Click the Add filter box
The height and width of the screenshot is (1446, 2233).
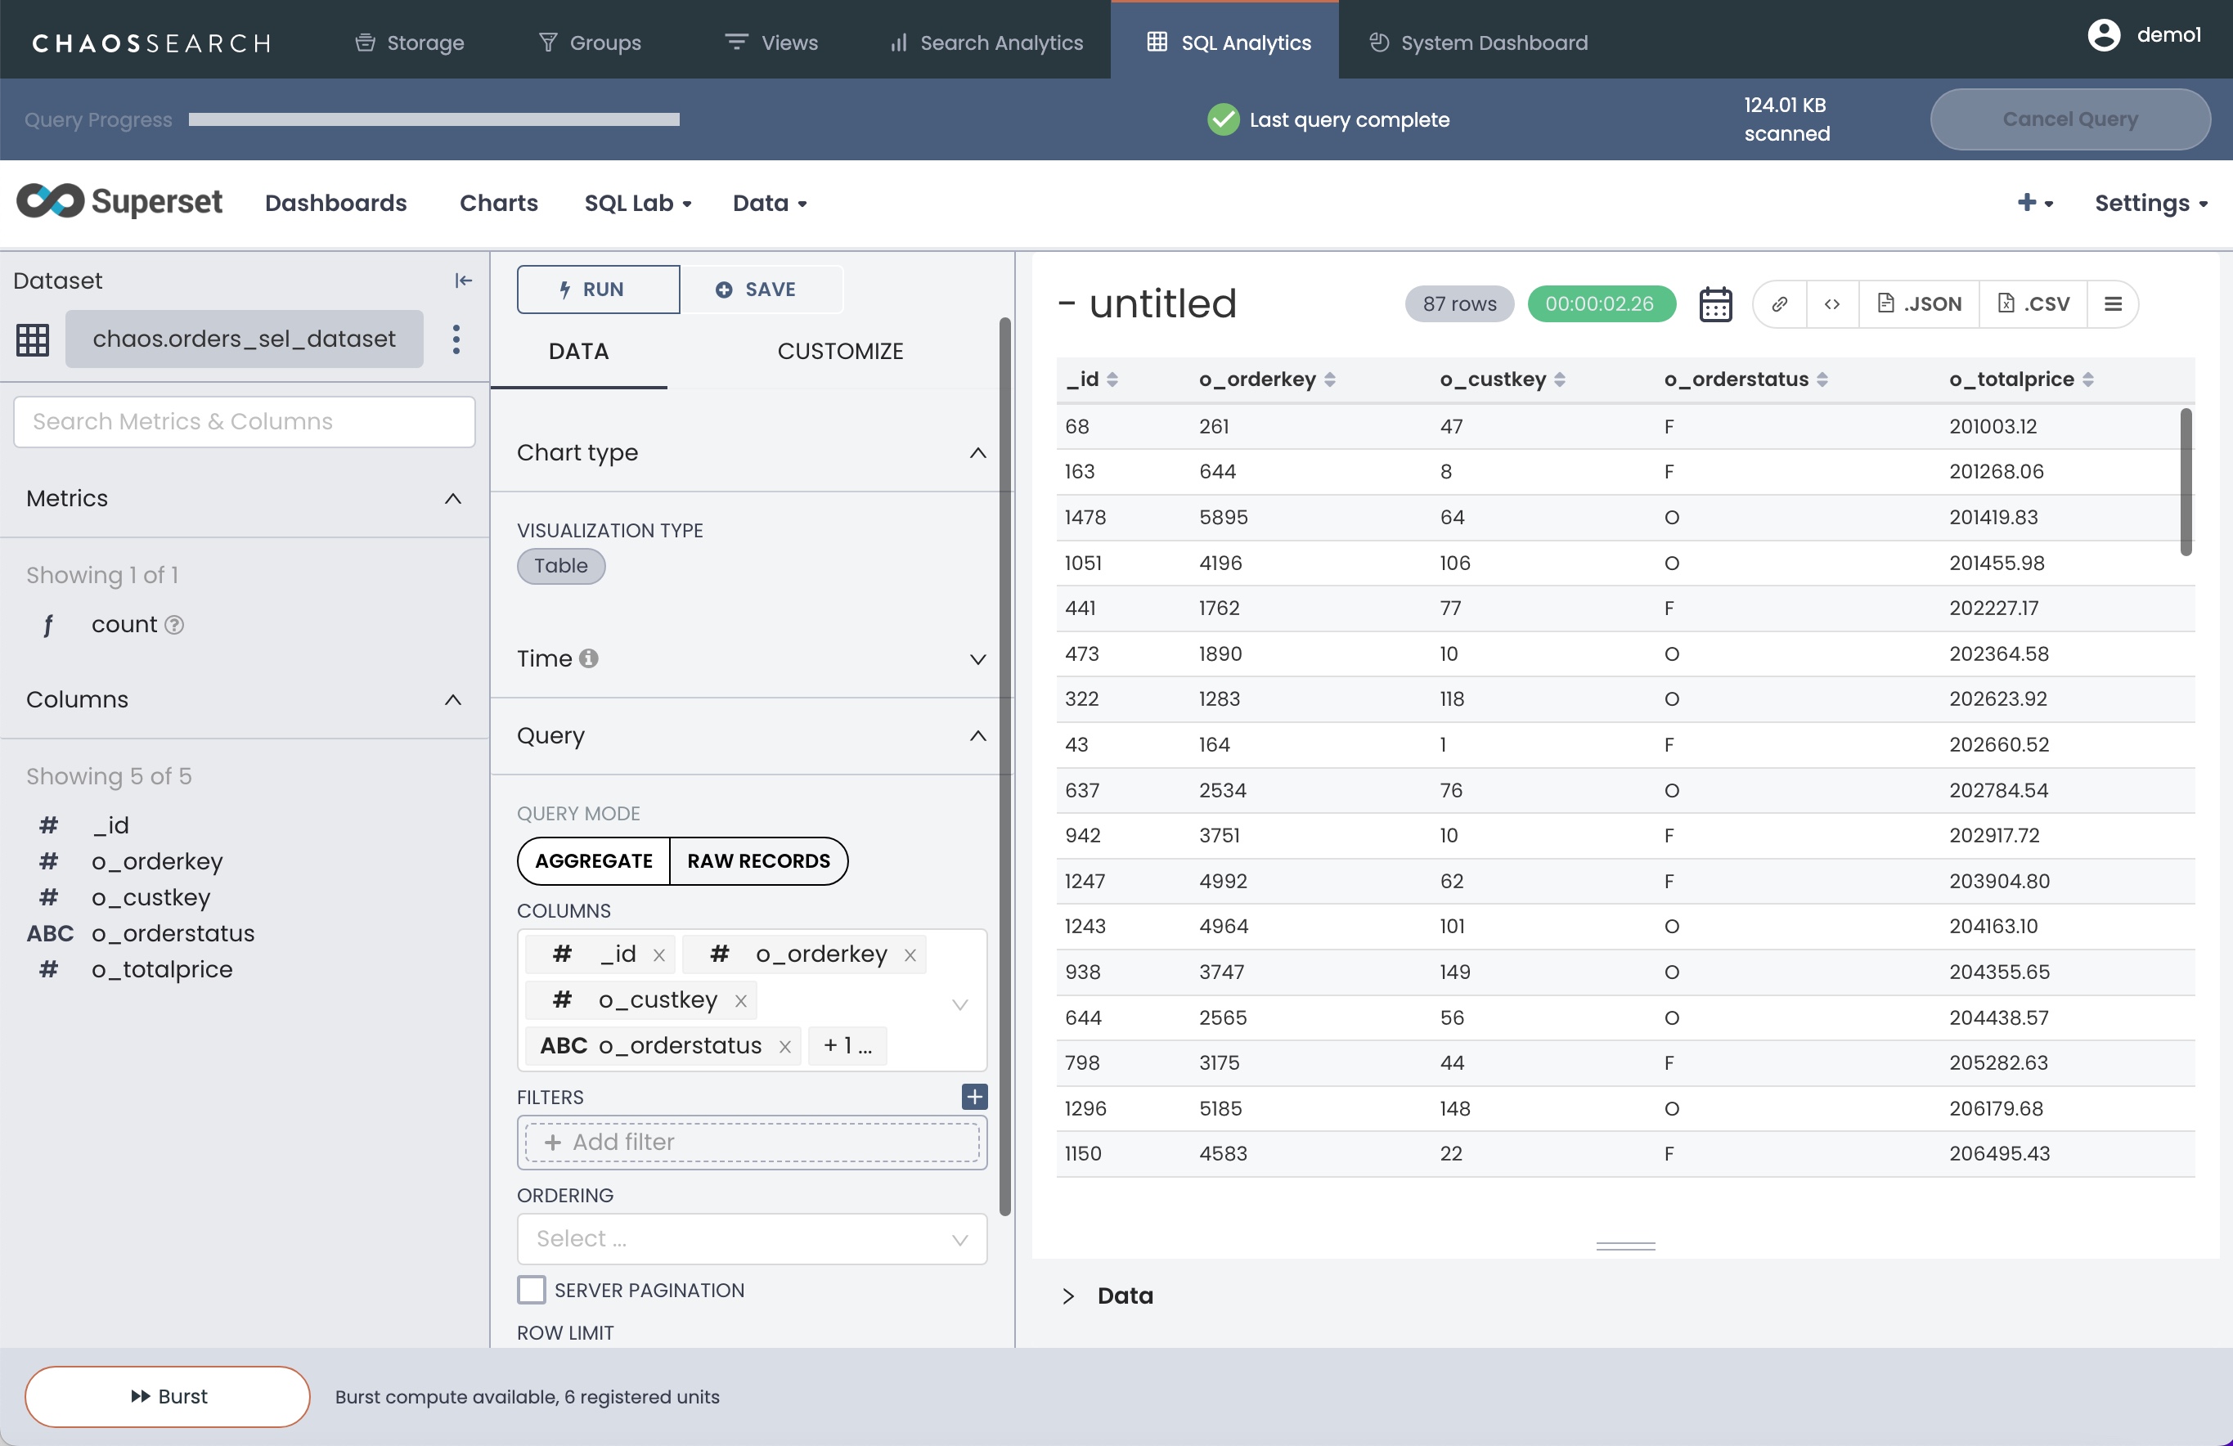pyautogui.click(x=752, y=1142)
